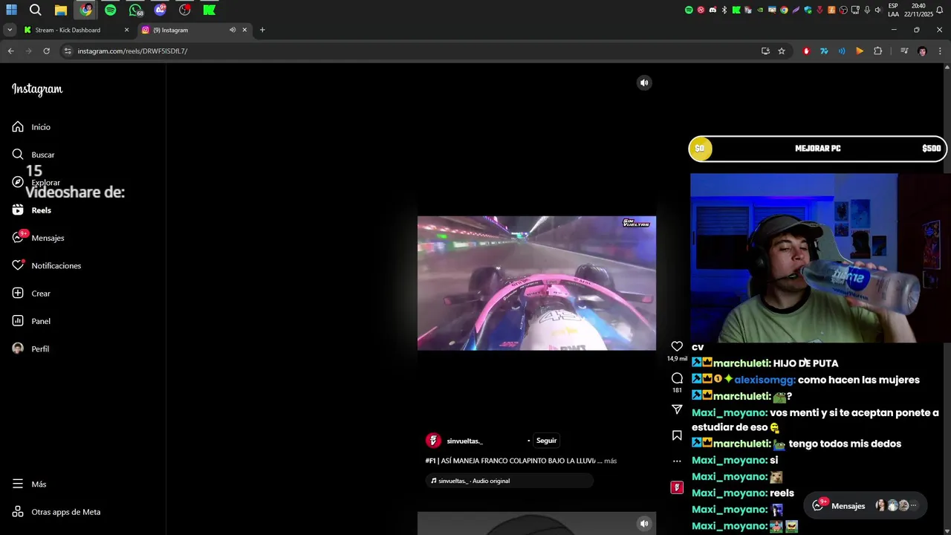
Task: Like the reel with heart icon
Action: [677, 346]
